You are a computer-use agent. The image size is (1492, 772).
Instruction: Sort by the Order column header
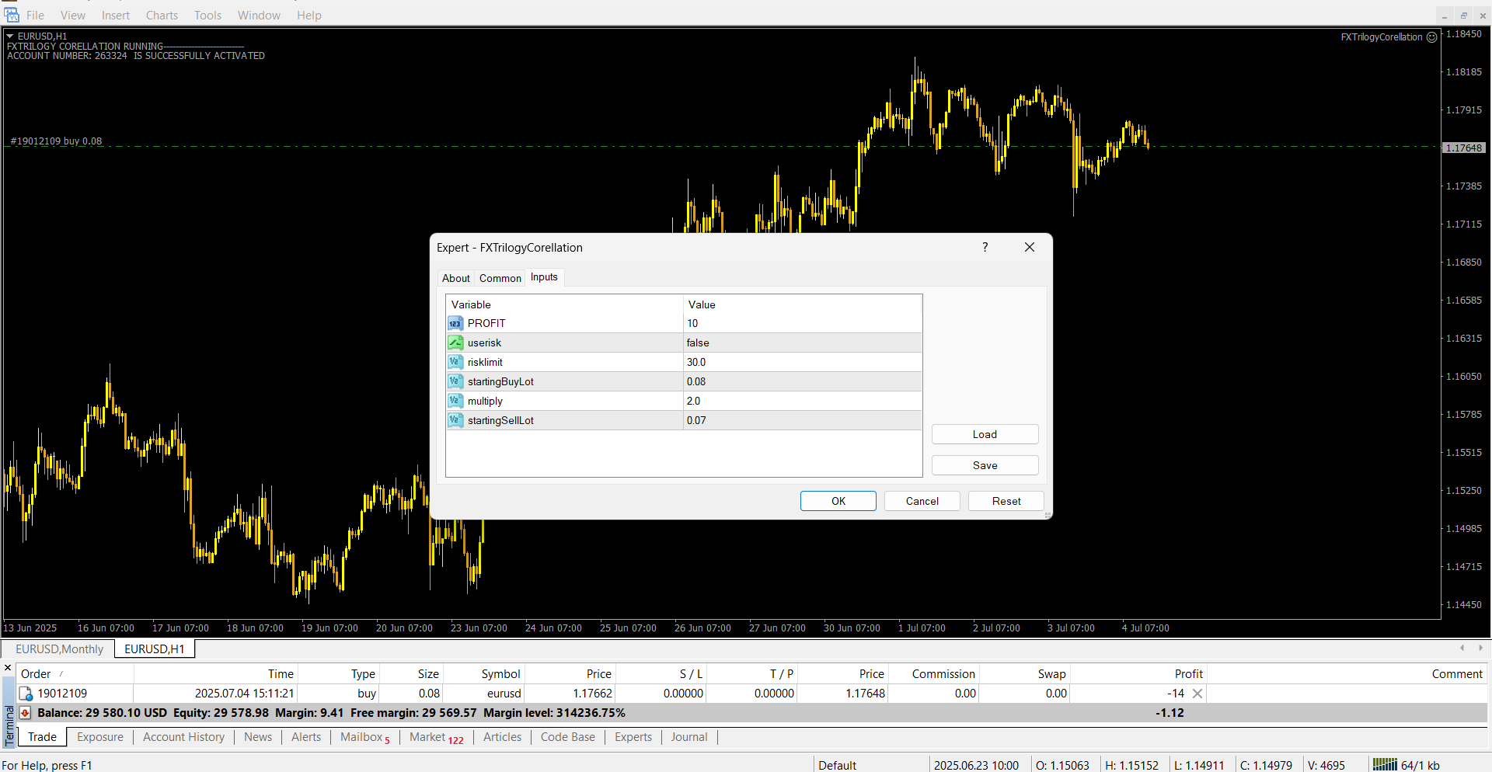[x=36, y=674]
